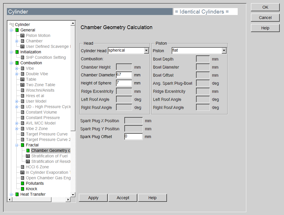284x215 pixels.
Task: Click the Height of Sphere field
Action: coord(124,83)
